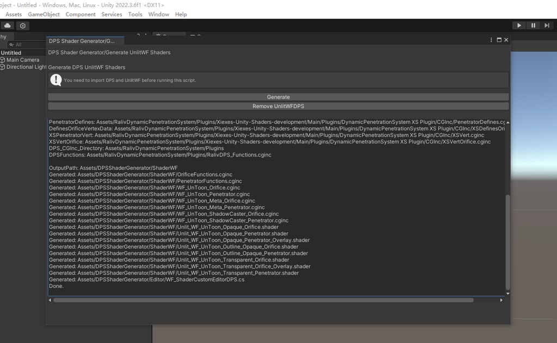Screen dimensions: 557x343
Task: Click the Generated Unlit_WF_UnToon_Opaque_Penetrator.shader line
Action: pyautogui.click(x=169, y=234)
